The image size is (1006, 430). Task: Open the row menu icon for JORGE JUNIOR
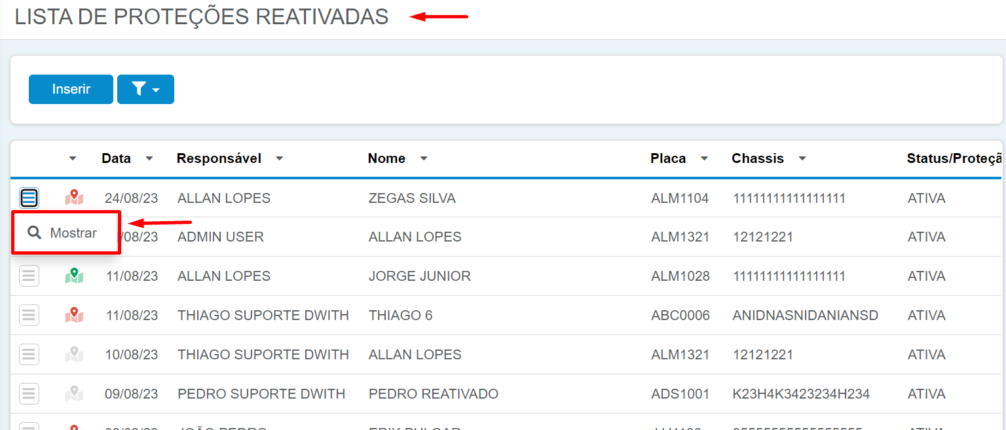(29, 276)
